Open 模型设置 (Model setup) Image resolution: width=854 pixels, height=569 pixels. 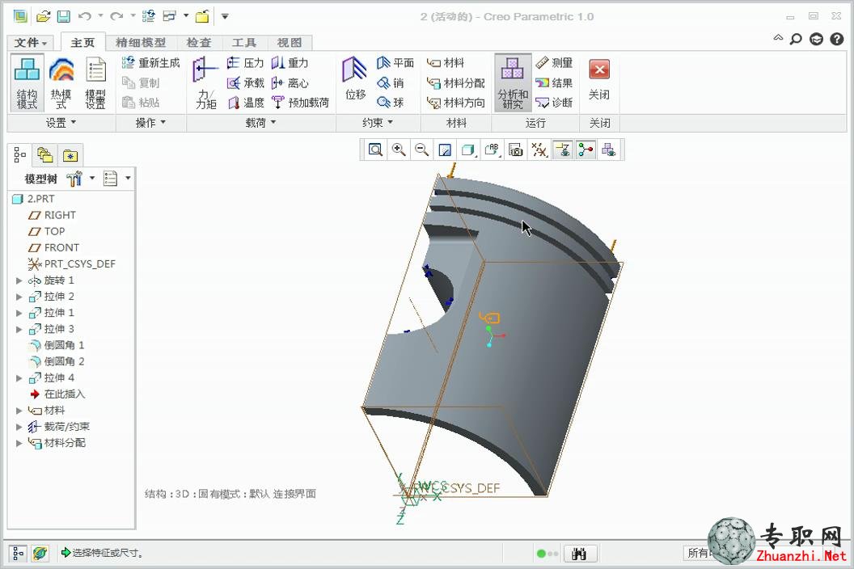96,83
